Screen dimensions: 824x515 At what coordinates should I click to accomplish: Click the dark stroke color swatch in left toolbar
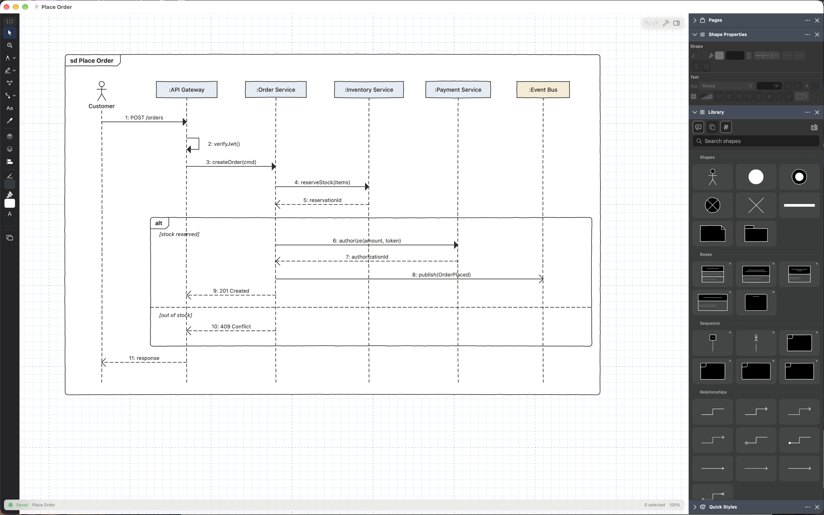(9, 185)
